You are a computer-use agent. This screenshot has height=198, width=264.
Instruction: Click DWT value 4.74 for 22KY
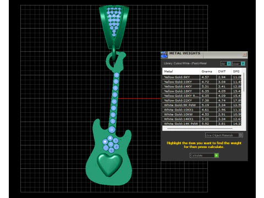tap(222, 101)
